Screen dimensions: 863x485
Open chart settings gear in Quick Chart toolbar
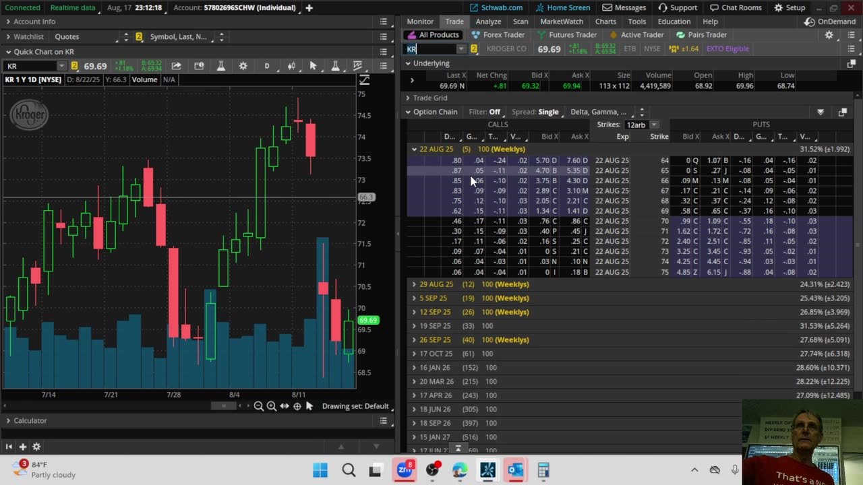243,66
